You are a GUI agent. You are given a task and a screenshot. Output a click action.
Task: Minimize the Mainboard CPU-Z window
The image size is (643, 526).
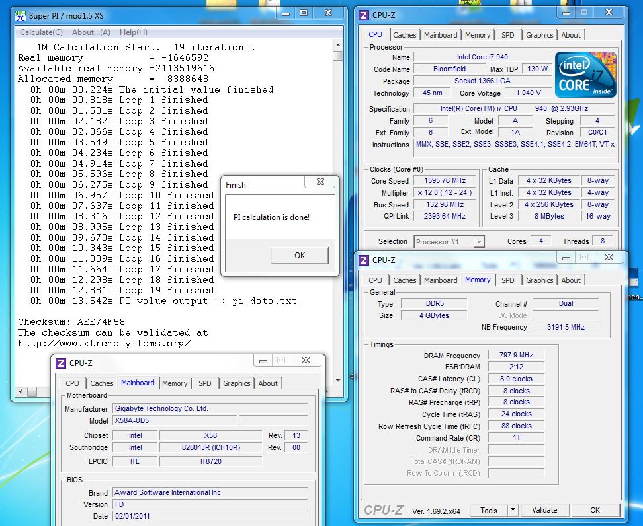pyautogui.click(x=263, y=361)
